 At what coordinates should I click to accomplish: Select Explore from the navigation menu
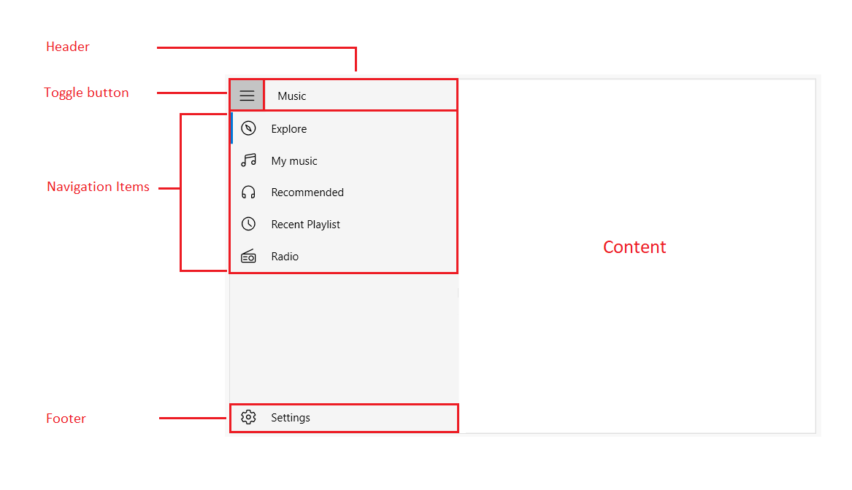(x=289, y=128)
